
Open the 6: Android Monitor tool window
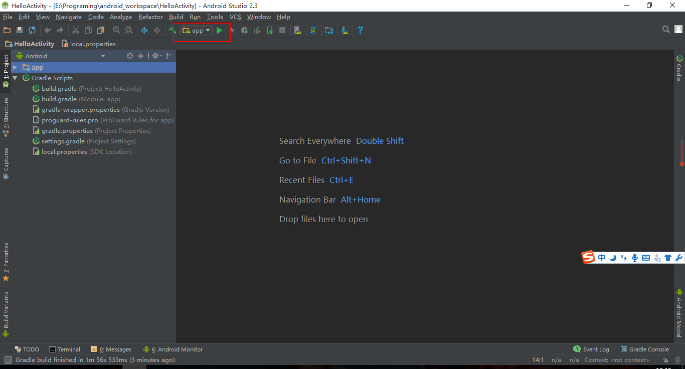click(x=173, y=349)
